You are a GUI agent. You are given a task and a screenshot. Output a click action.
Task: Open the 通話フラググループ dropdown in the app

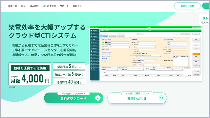point(136,68)
